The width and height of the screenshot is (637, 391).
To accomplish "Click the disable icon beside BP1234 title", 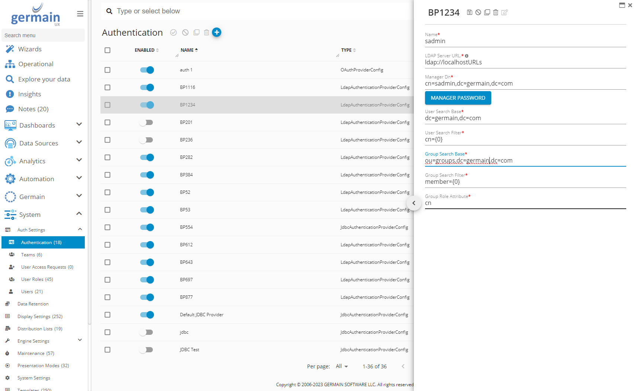I will point(478,13).
